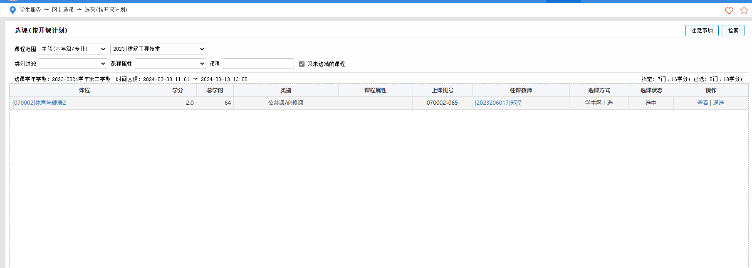Click the star bookmark icon

click(x=744, y=10)
